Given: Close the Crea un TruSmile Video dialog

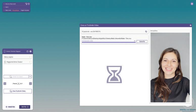Looking at the screenshot, I should click(190, 25).
